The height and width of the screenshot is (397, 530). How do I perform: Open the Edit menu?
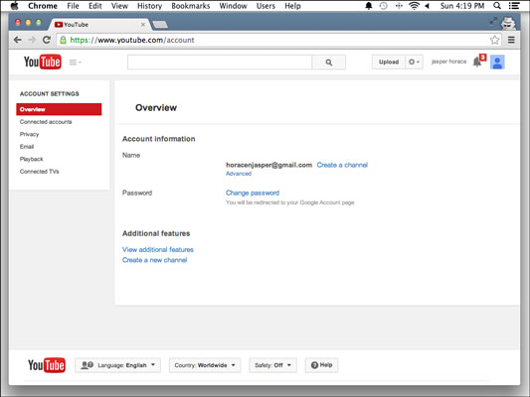point(95,6)
